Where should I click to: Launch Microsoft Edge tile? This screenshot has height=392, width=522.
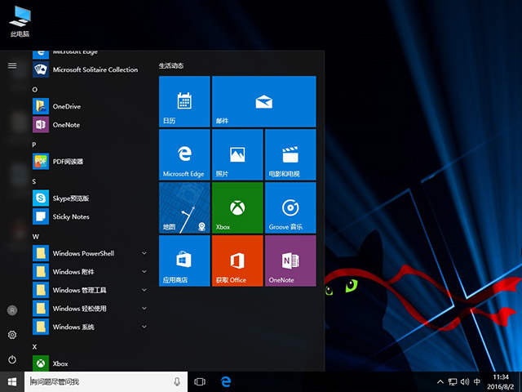pos(184,154)
